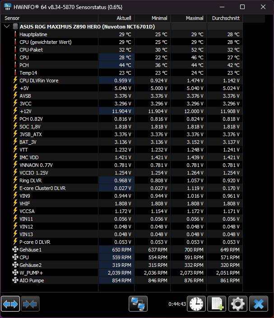Select the W_PUMP+ fan speed row
The height and width of the screenshot is (318, 274).
[122, 273]
